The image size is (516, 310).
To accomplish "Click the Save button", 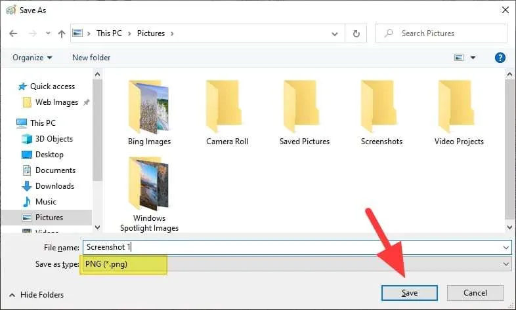I will point(410,293).
